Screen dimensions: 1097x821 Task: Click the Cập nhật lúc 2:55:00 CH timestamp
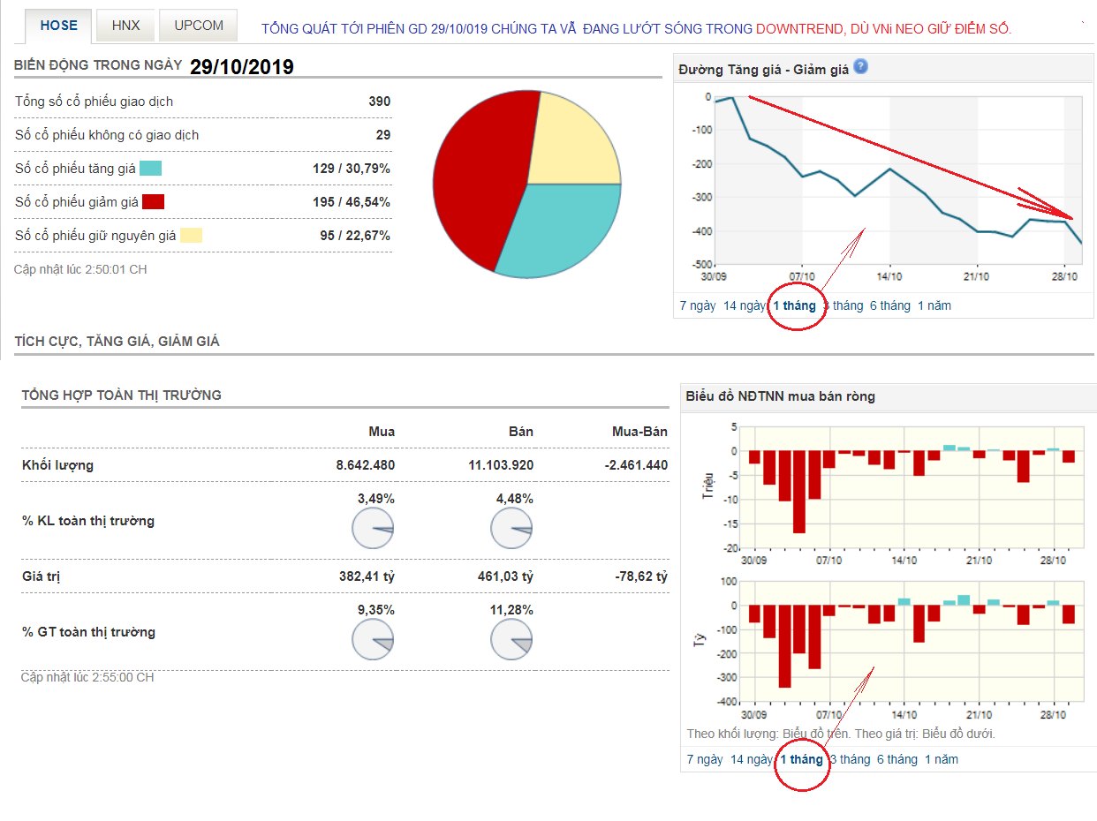(x=87, y=677)
